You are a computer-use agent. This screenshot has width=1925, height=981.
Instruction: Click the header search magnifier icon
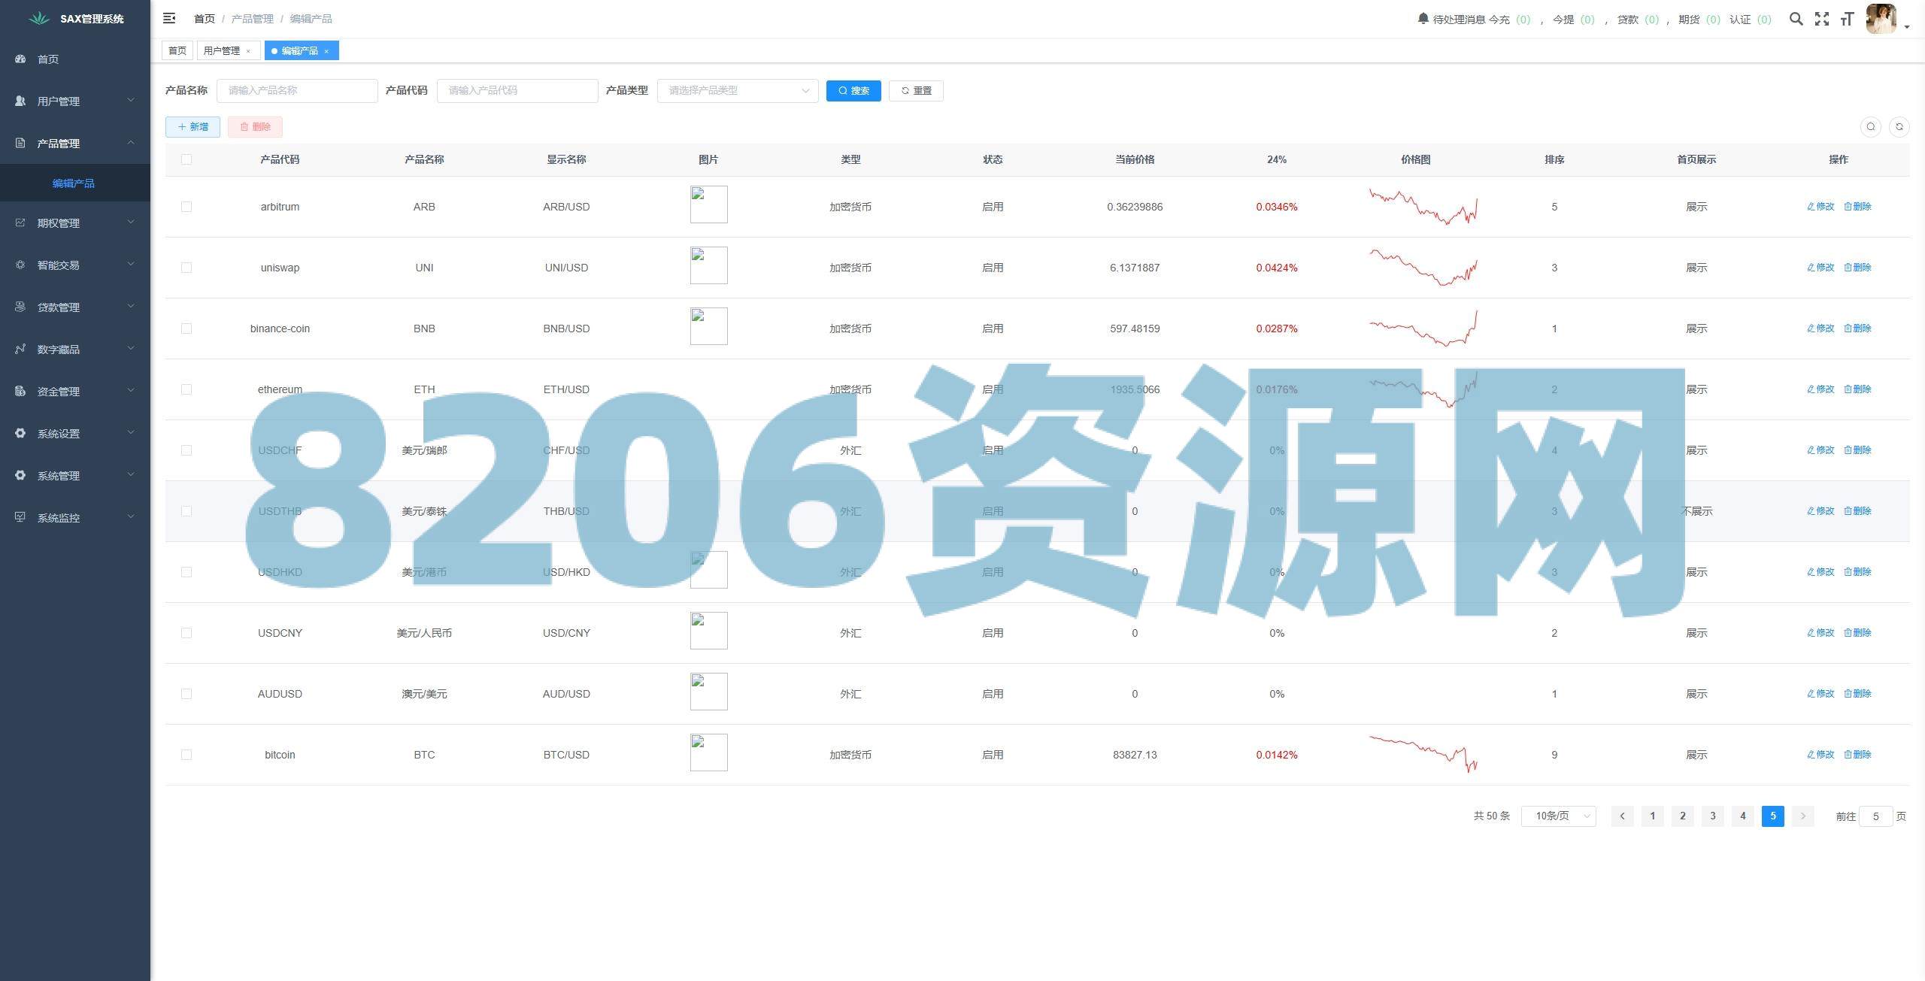tap(1796, 19)
